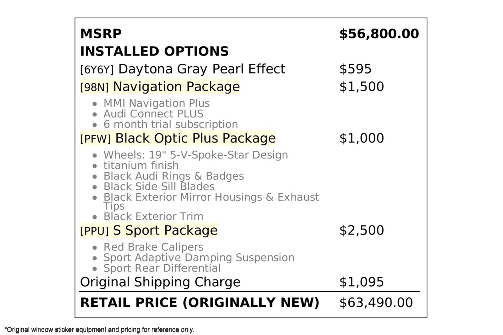The image size is (503, 335).
Task: Select the $2,500 S Sport Package price
Action: pyautogui.click(x=362, y=230)
